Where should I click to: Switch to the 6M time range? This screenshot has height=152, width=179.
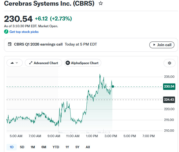click(x=44, y=147)
